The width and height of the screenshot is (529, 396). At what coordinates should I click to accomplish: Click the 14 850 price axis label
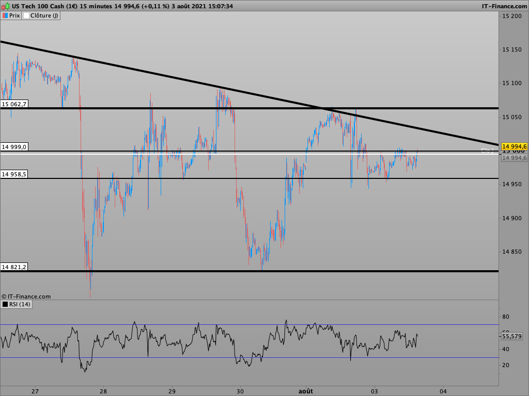point(512,252)
